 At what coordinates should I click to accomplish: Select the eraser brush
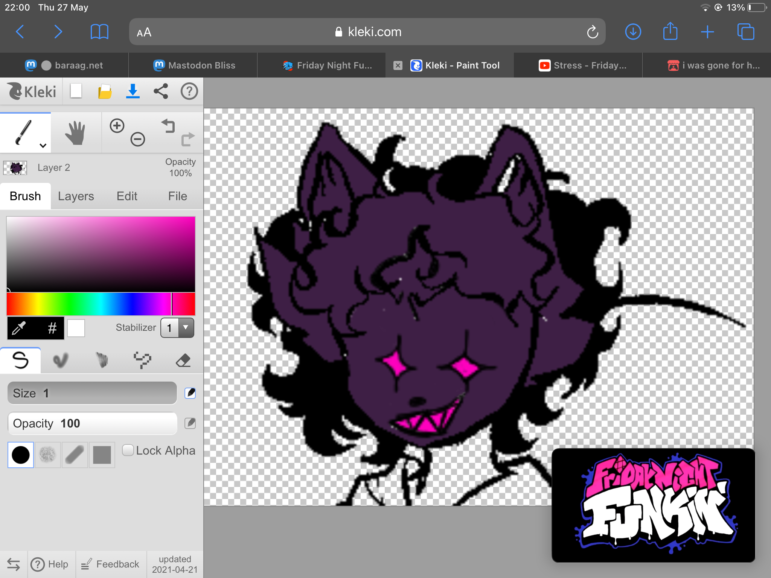click(x=183, y=360)
